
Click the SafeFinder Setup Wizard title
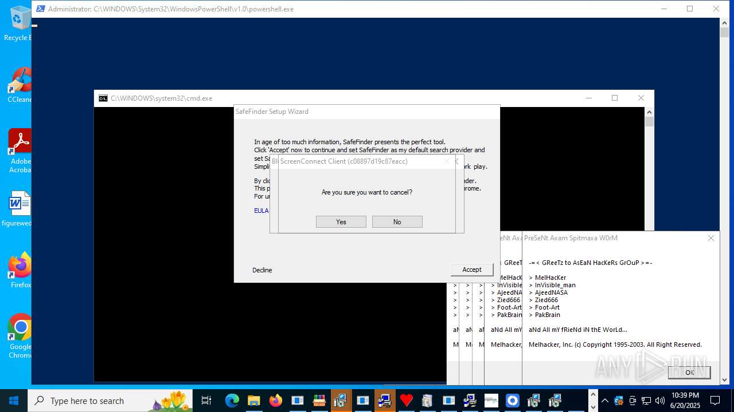click(272, 112)
